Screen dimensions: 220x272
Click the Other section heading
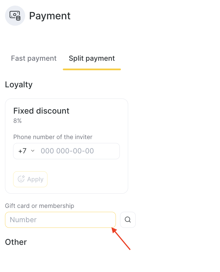tap(16, 242)
